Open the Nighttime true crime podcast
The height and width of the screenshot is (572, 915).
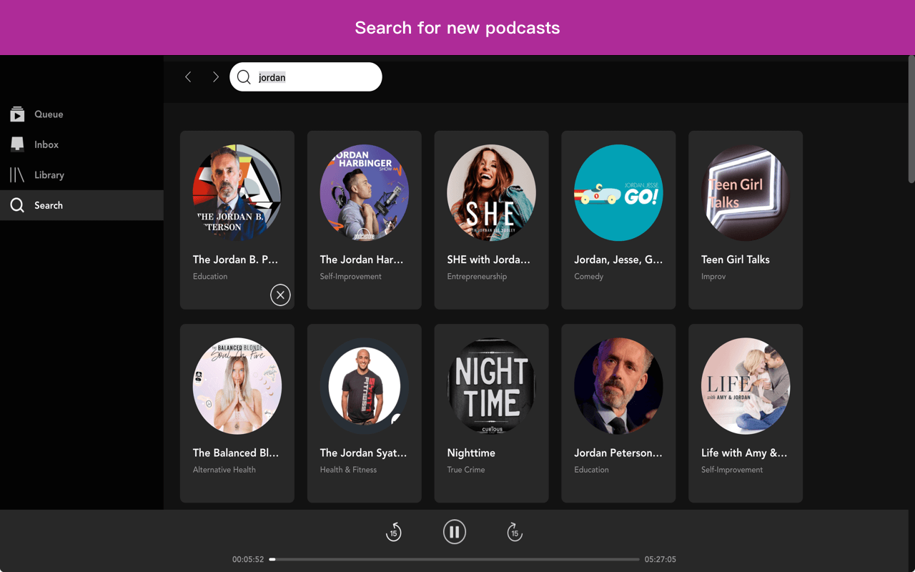pyautogui.click(x=491, y=386)
